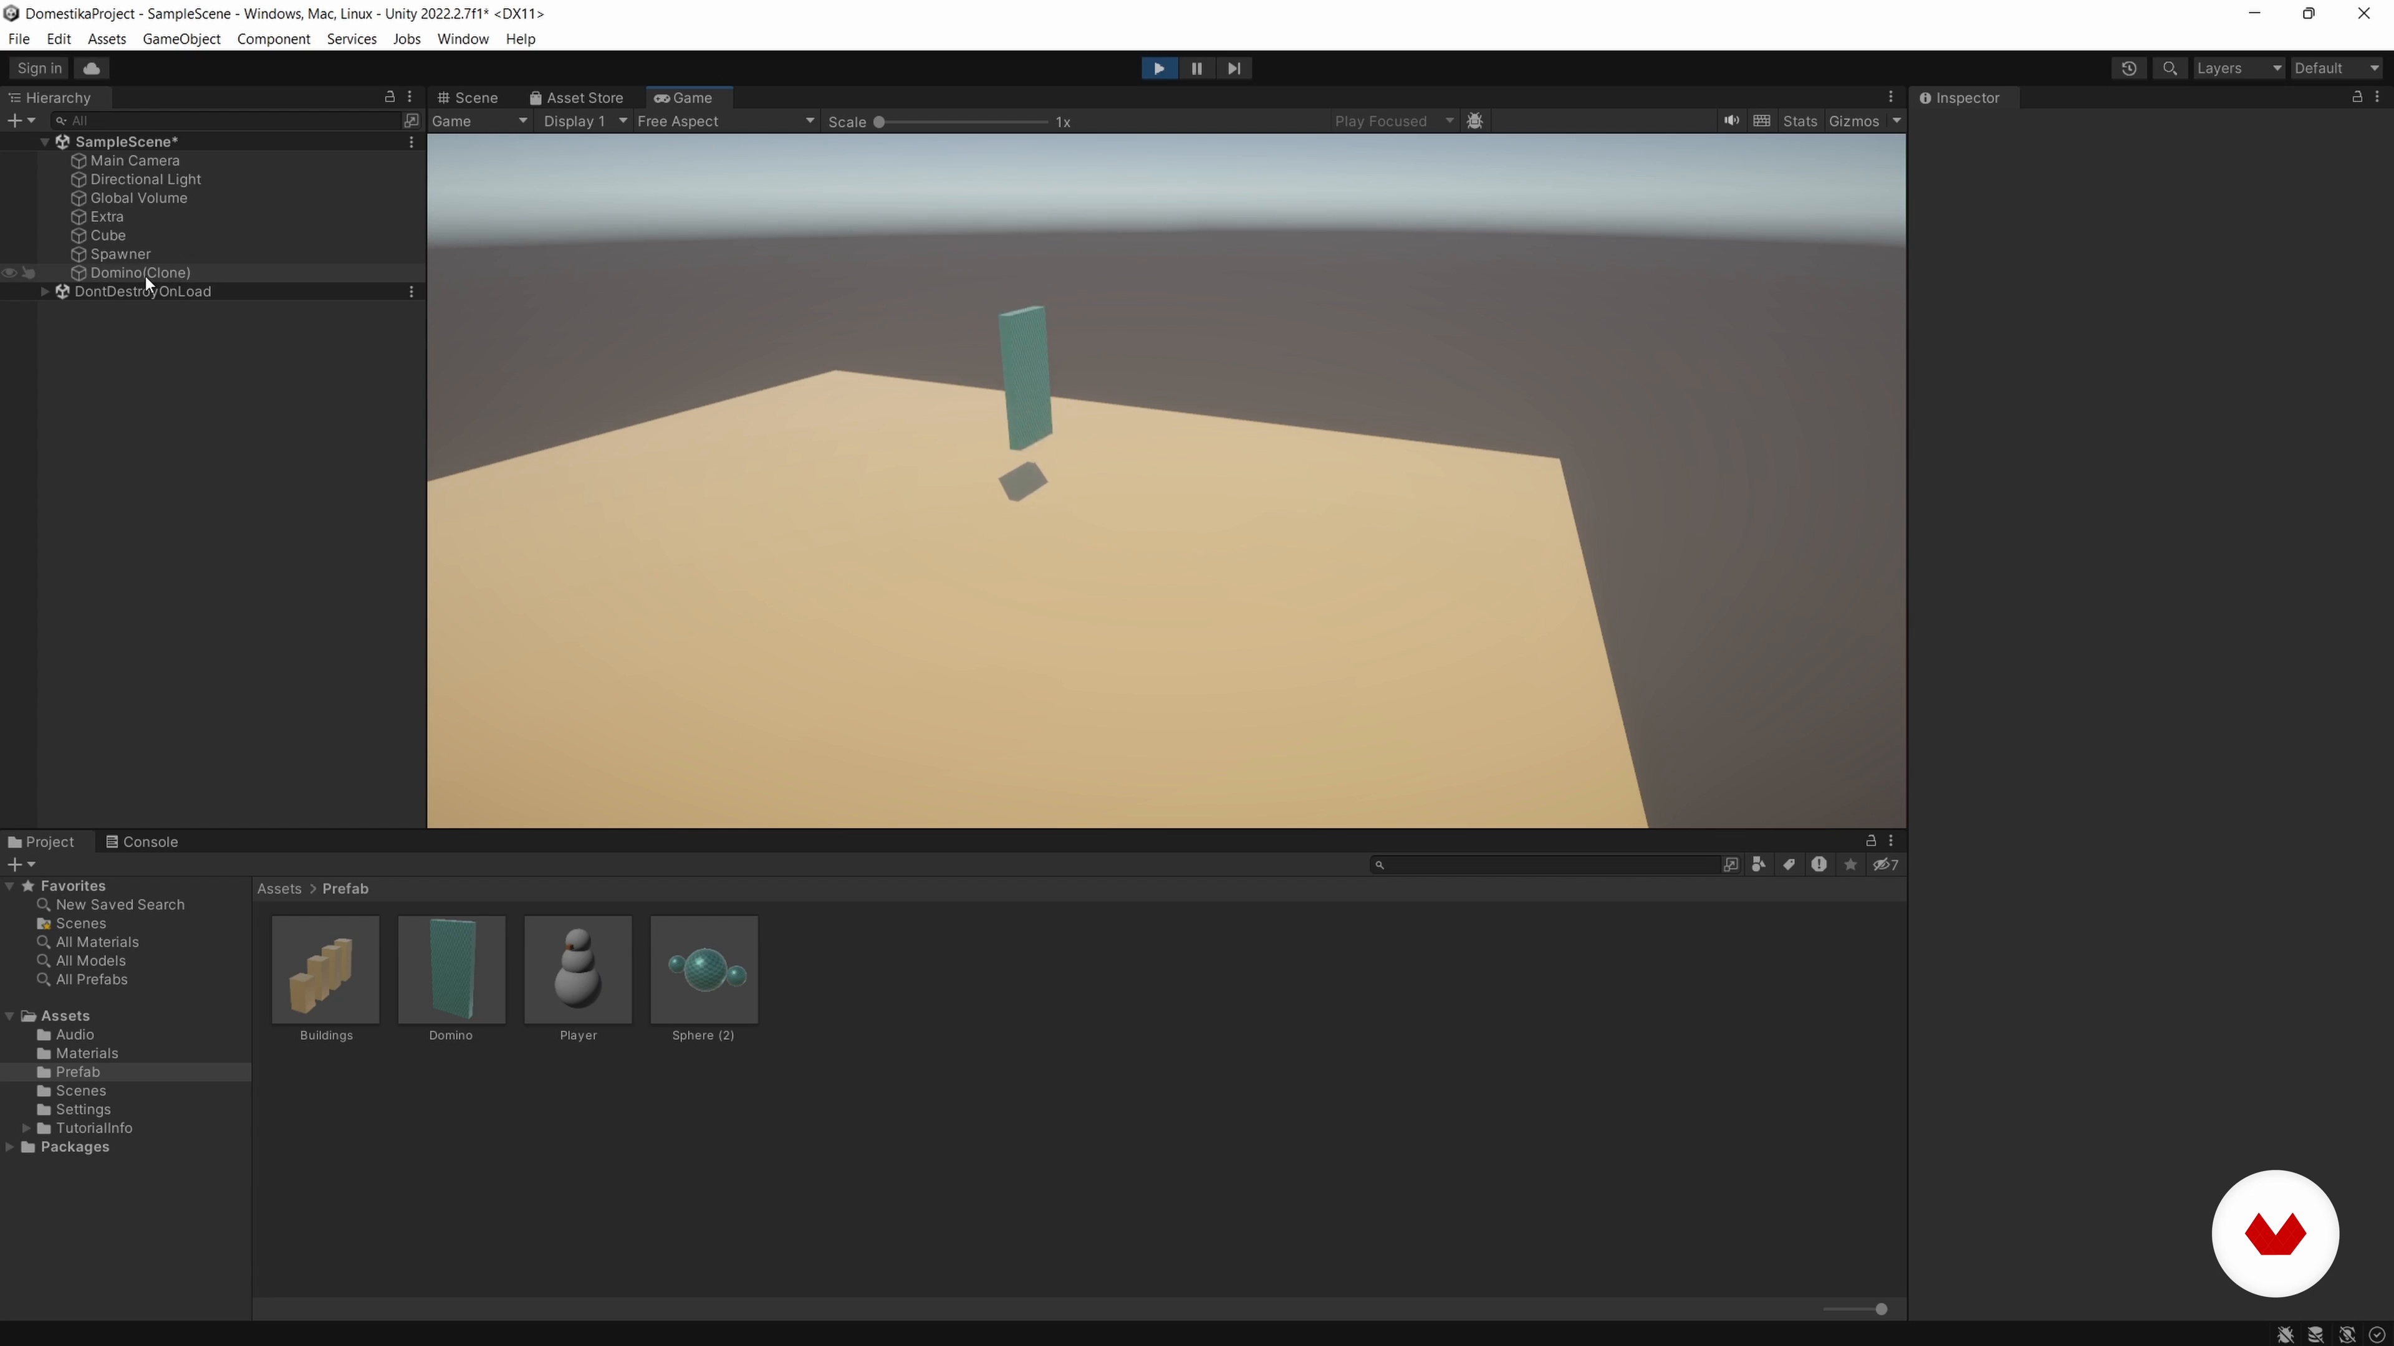Toggle Mute Audio in Game view
2394x1346 pixels.
(x=1731, y=121)
